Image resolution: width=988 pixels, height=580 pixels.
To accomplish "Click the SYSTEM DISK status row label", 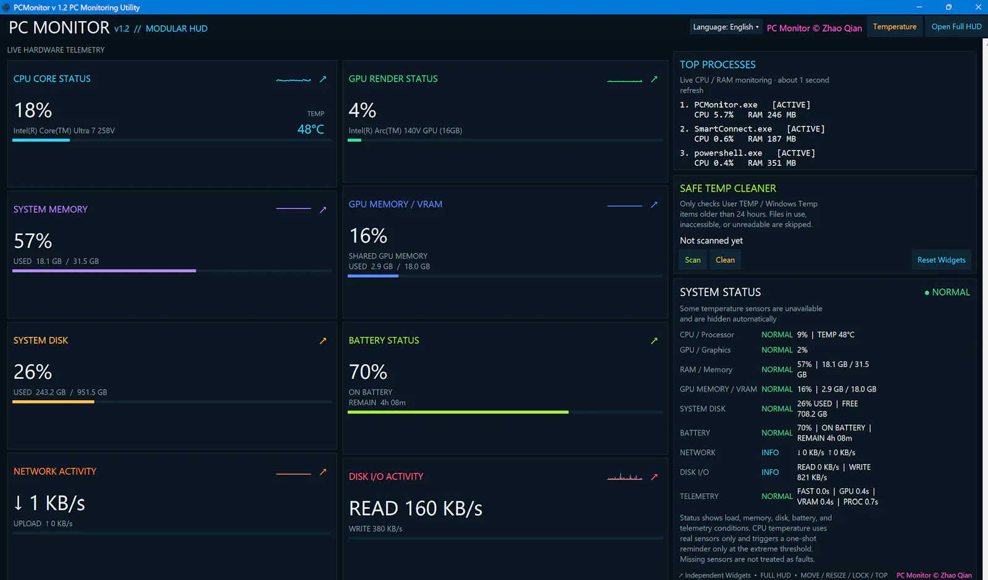I will click(703, 409).
